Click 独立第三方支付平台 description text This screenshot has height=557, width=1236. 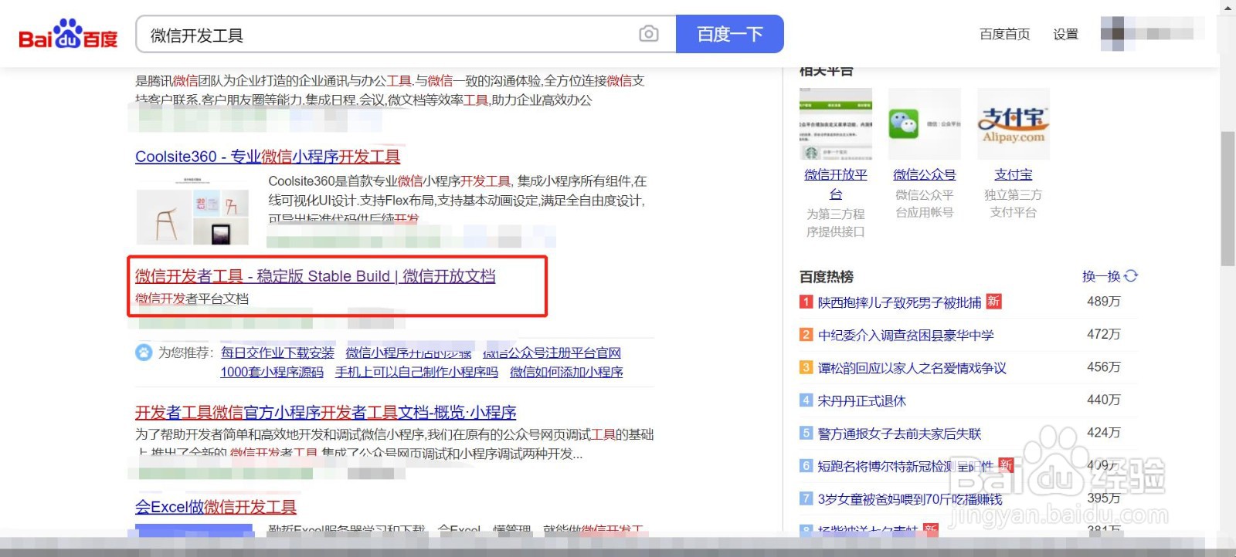point(1014,204)
